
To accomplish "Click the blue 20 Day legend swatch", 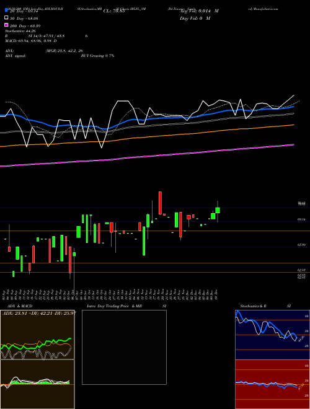I will click(x=6, y=11).
